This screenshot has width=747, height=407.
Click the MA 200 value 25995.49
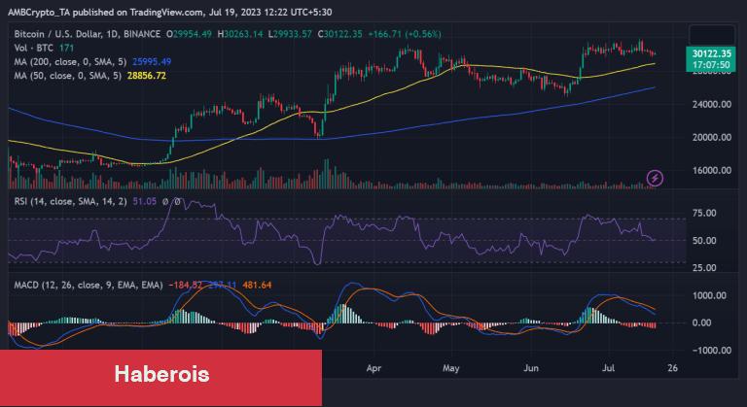152,62
